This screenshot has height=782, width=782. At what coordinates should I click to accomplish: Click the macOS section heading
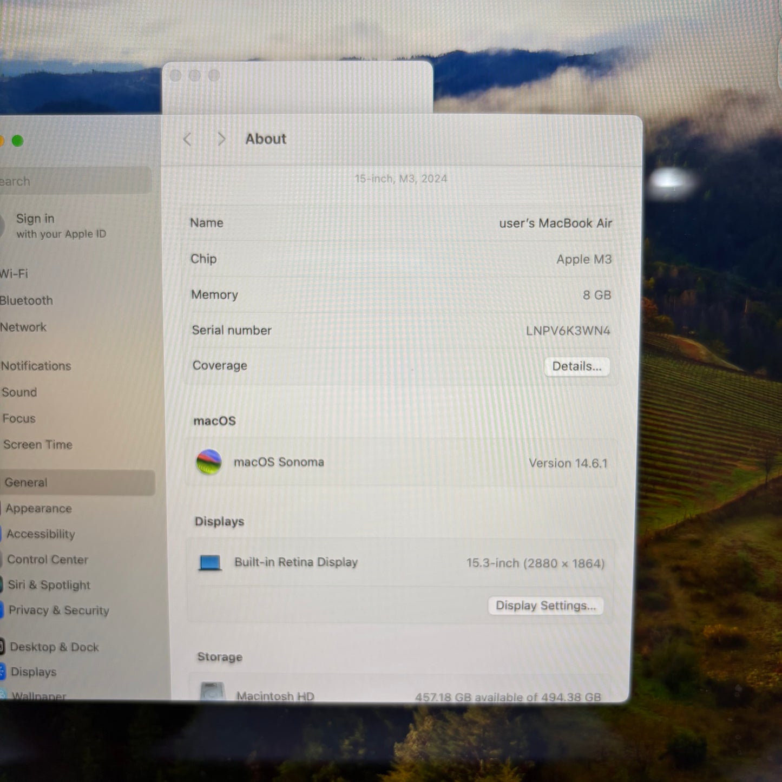(215, 421)
